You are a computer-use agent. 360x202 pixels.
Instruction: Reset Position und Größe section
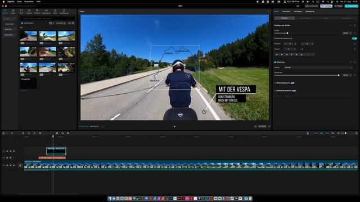tap(350, 25)
